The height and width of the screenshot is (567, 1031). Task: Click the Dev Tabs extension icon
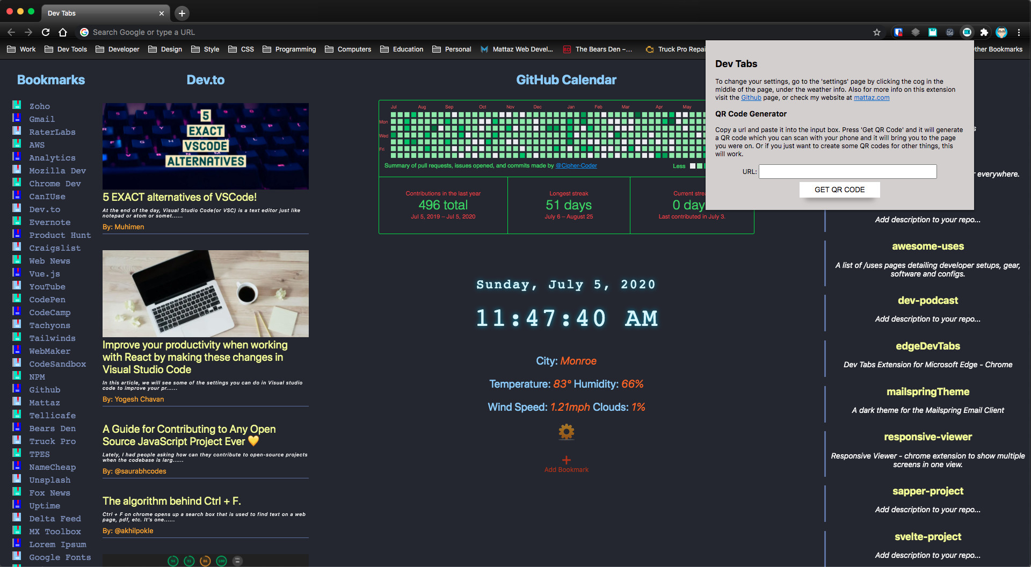967,32
